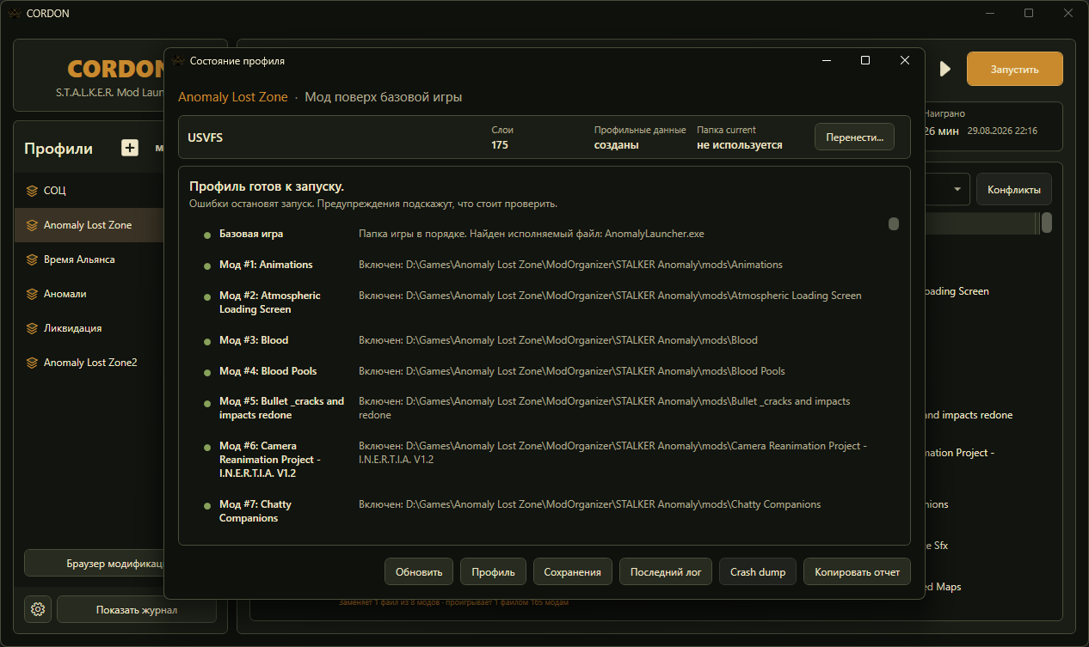
Task: Click the Конфликты button in the main window
Action: point(1014,190)
